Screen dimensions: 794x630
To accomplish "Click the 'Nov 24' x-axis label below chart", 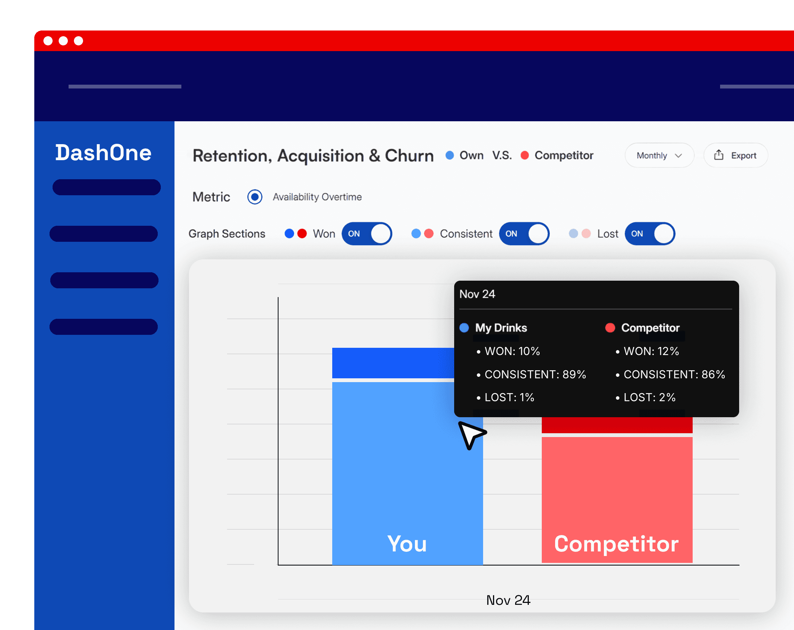I will click(x=508, y=600).
